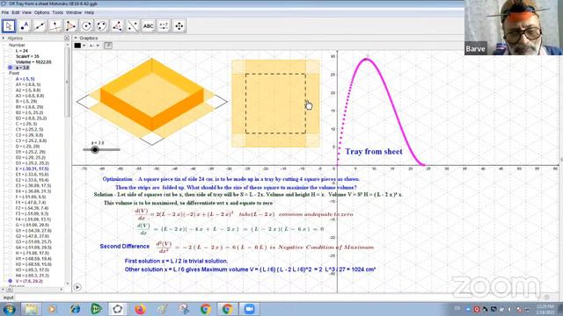Screen dimensions: 563x316
Task: Collapse the Point group in Algebra
Action: pyautogui.click(x=4, y=73)
